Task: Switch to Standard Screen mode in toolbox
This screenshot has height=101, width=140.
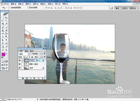Action: coord(2,65)
